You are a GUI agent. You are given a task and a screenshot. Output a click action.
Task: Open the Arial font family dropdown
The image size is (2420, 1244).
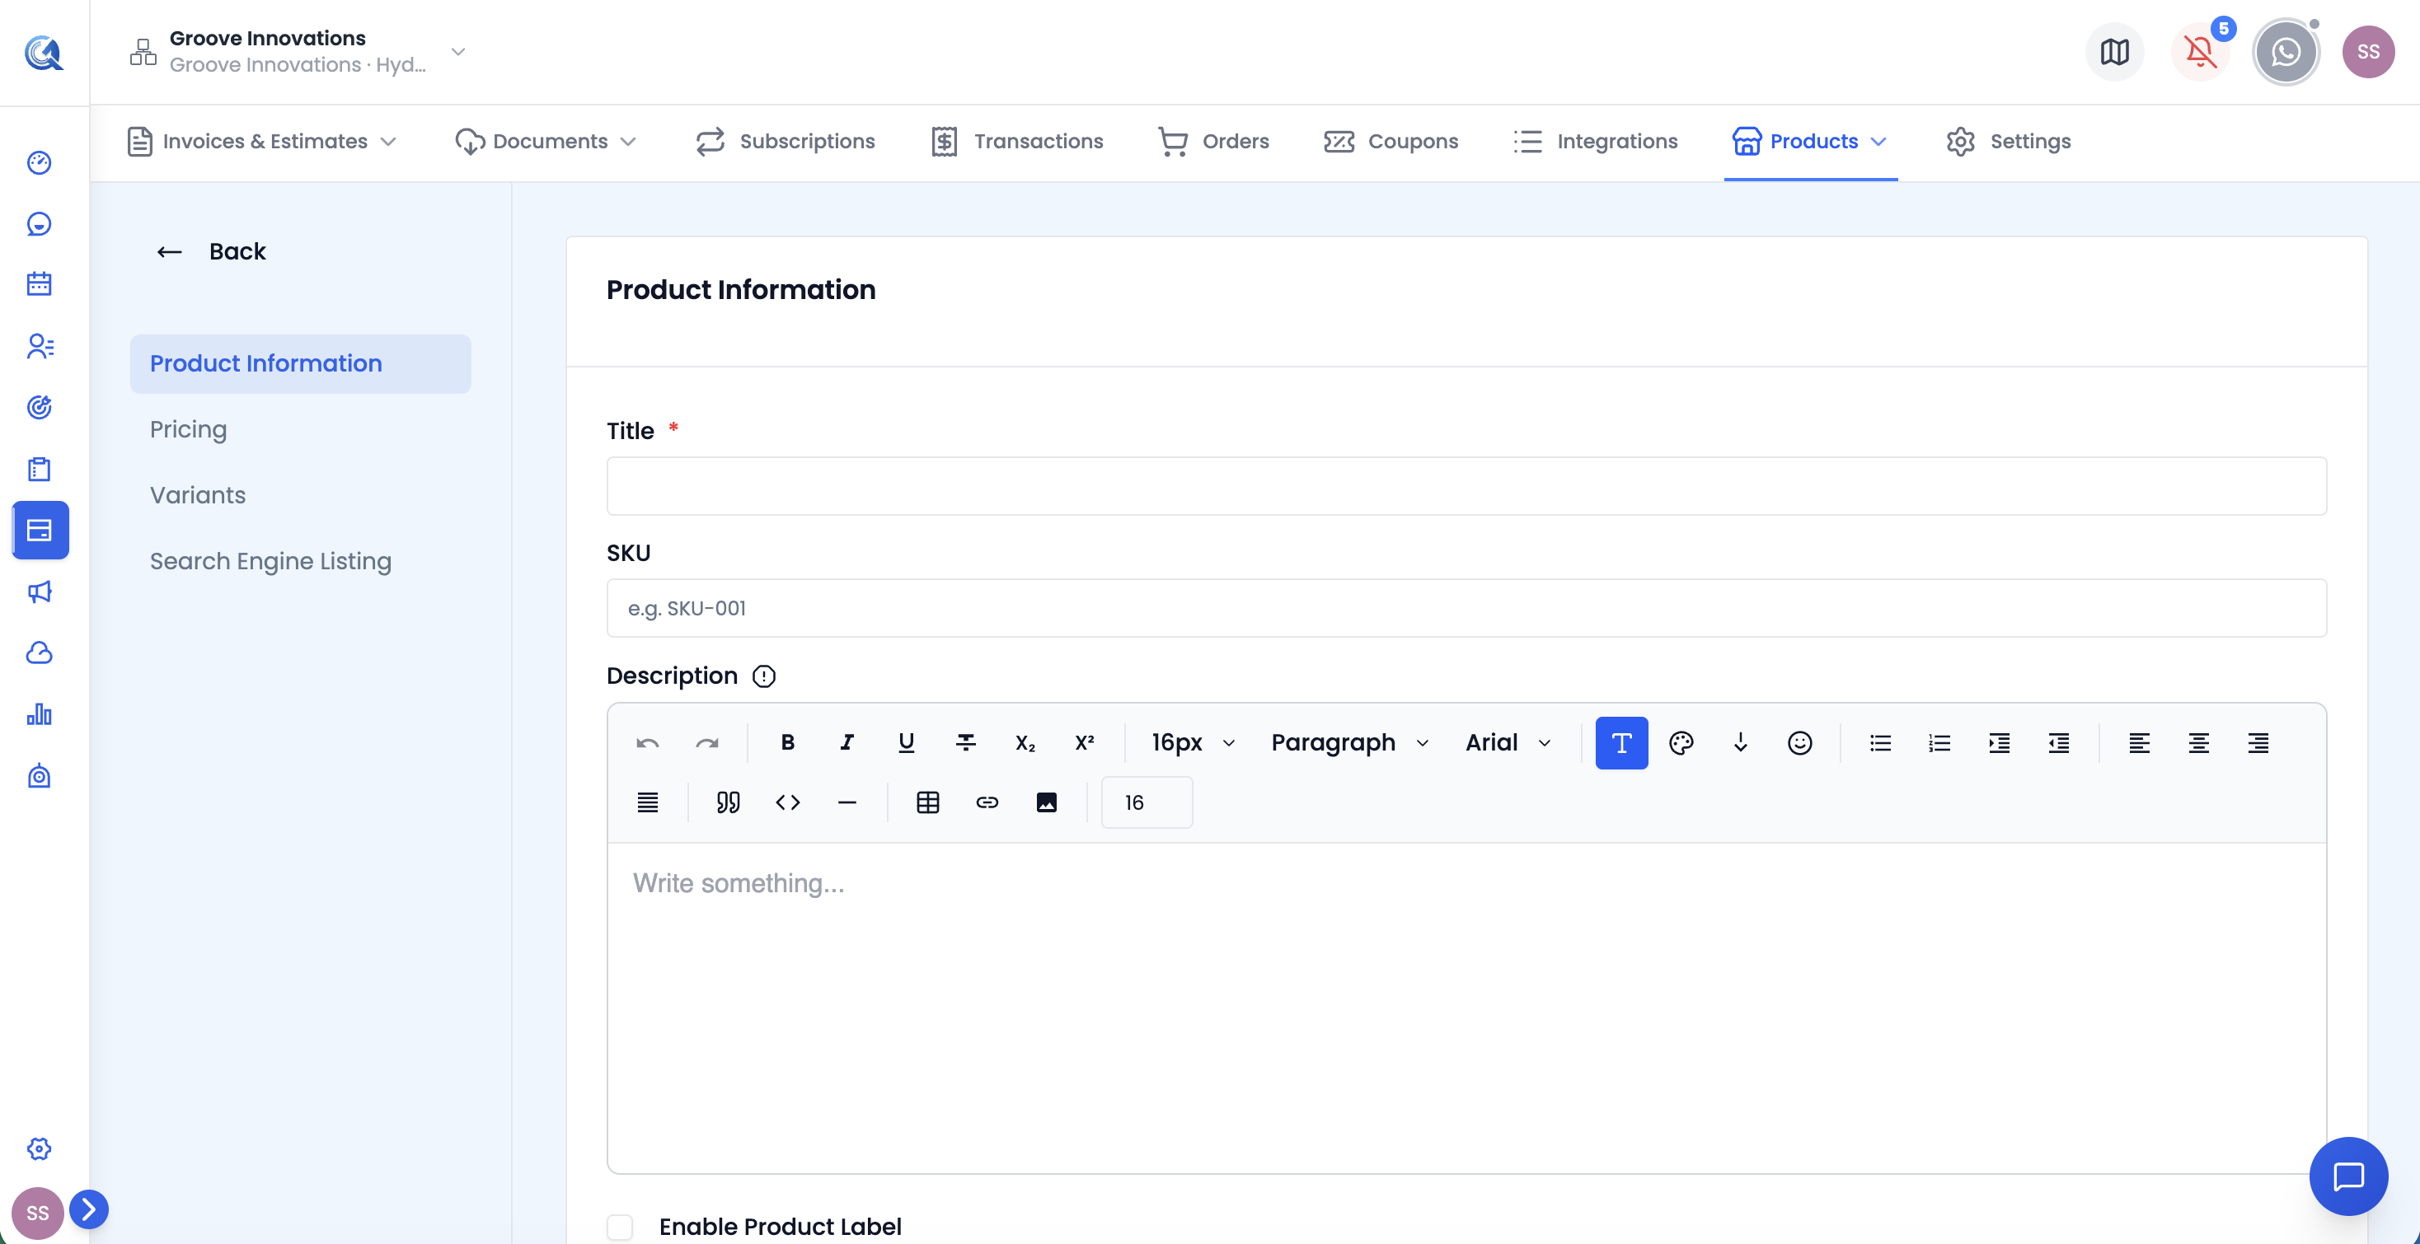tap(1507, 742)
